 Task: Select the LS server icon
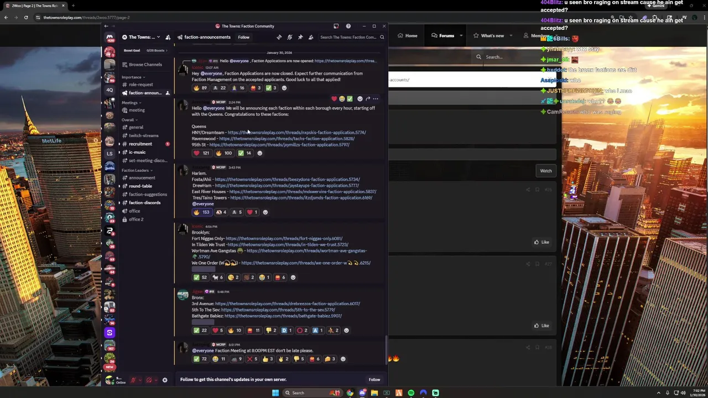click(x=110, y=153)
